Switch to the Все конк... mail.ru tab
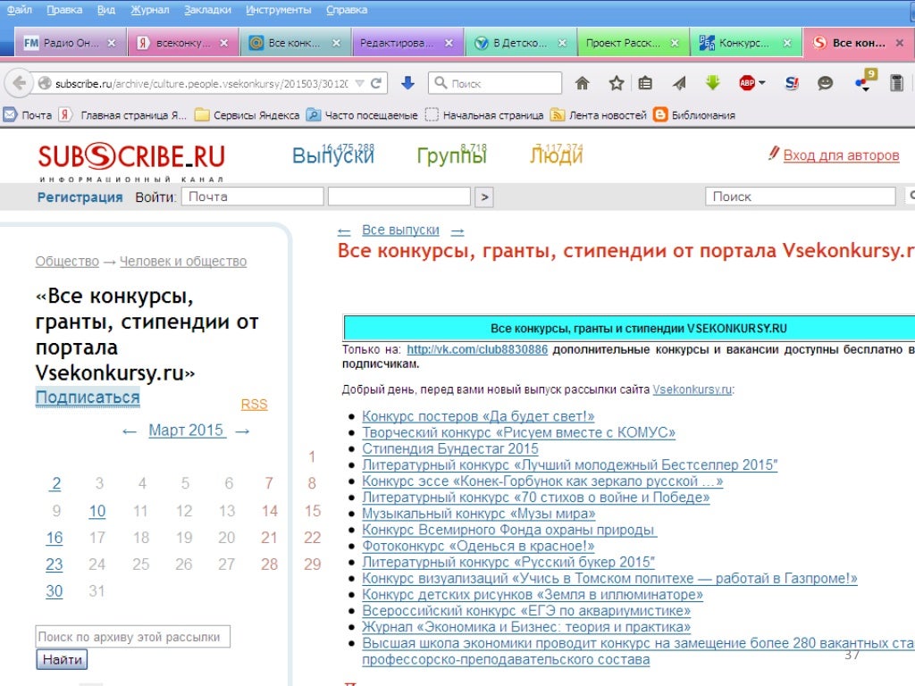Viewport: 915px width, 686px height. tap(295, 43)
